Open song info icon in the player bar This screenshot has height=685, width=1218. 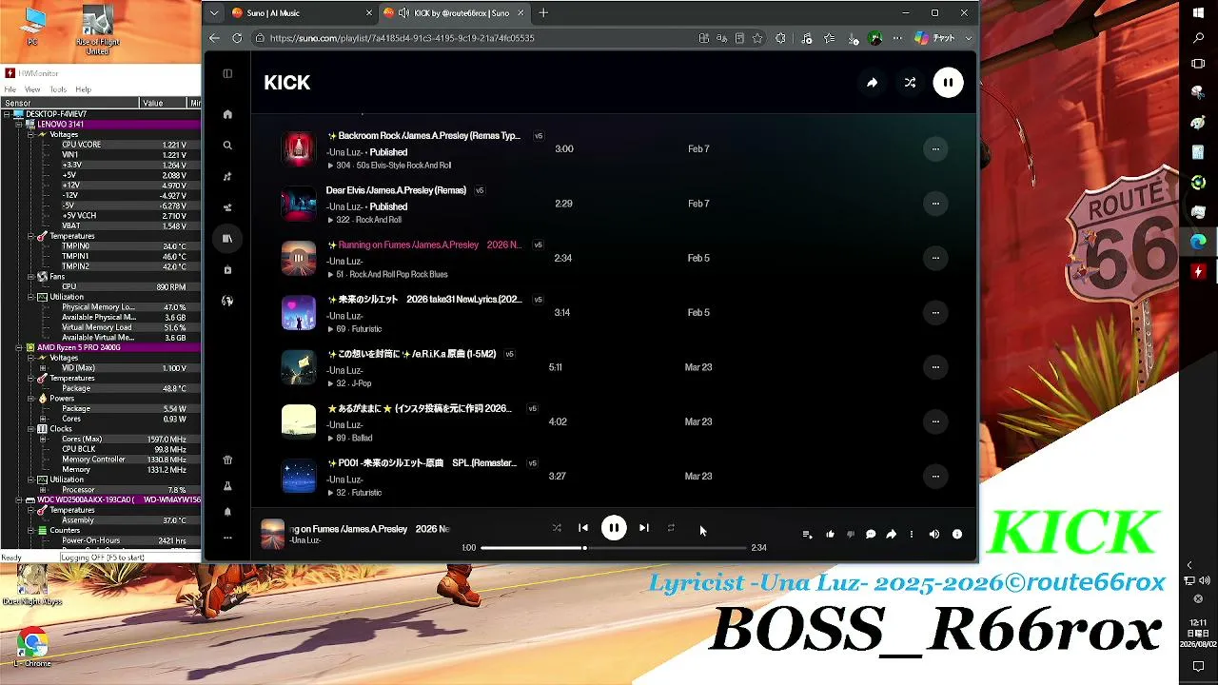pos(957,535)
